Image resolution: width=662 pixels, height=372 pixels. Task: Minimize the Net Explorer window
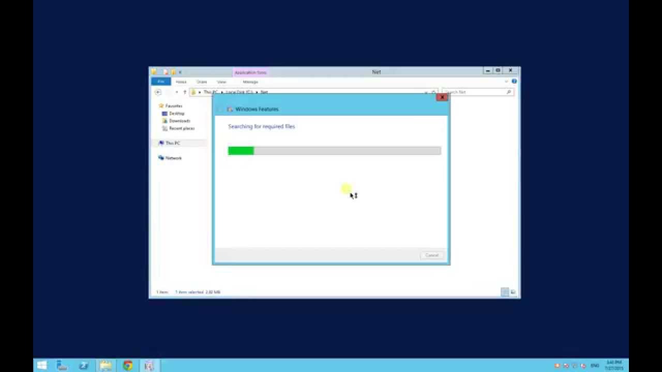tap(488, 71)
